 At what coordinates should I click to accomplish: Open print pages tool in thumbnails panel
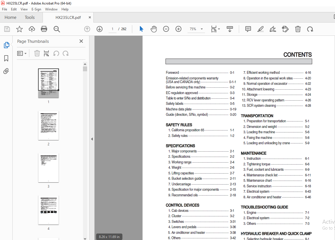(46, 53)
